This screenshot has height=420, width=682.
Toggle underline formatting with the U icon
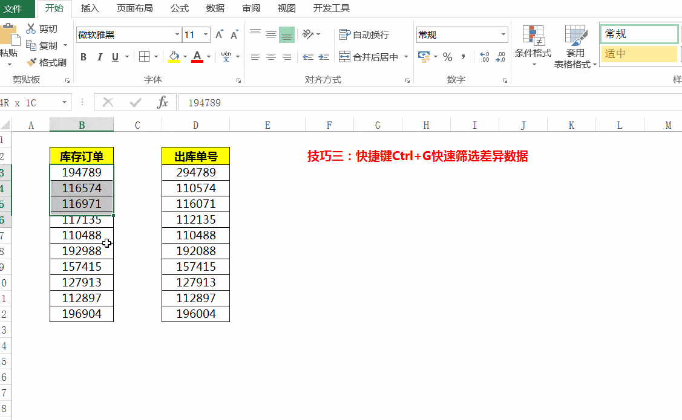coord(114,57)
